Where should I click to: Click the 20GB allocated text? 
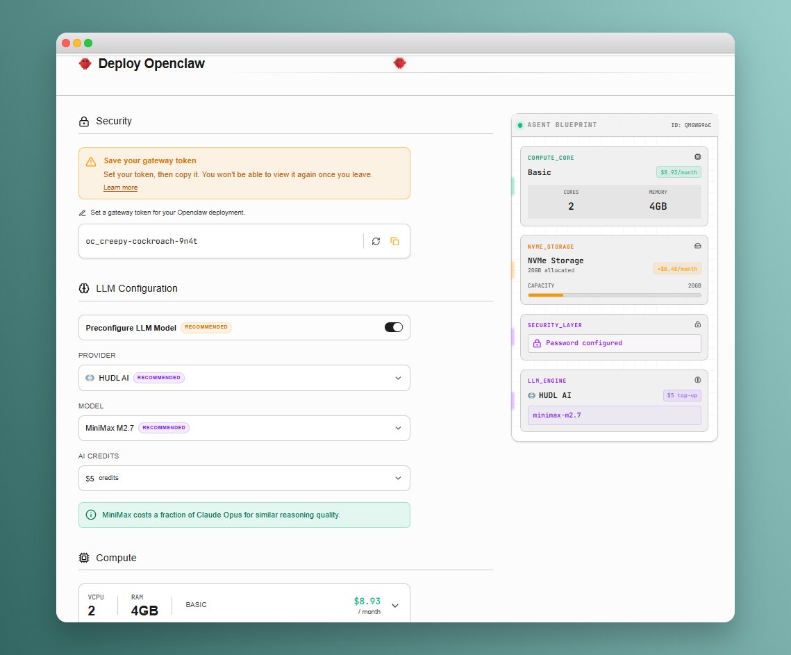pos(551,270)
